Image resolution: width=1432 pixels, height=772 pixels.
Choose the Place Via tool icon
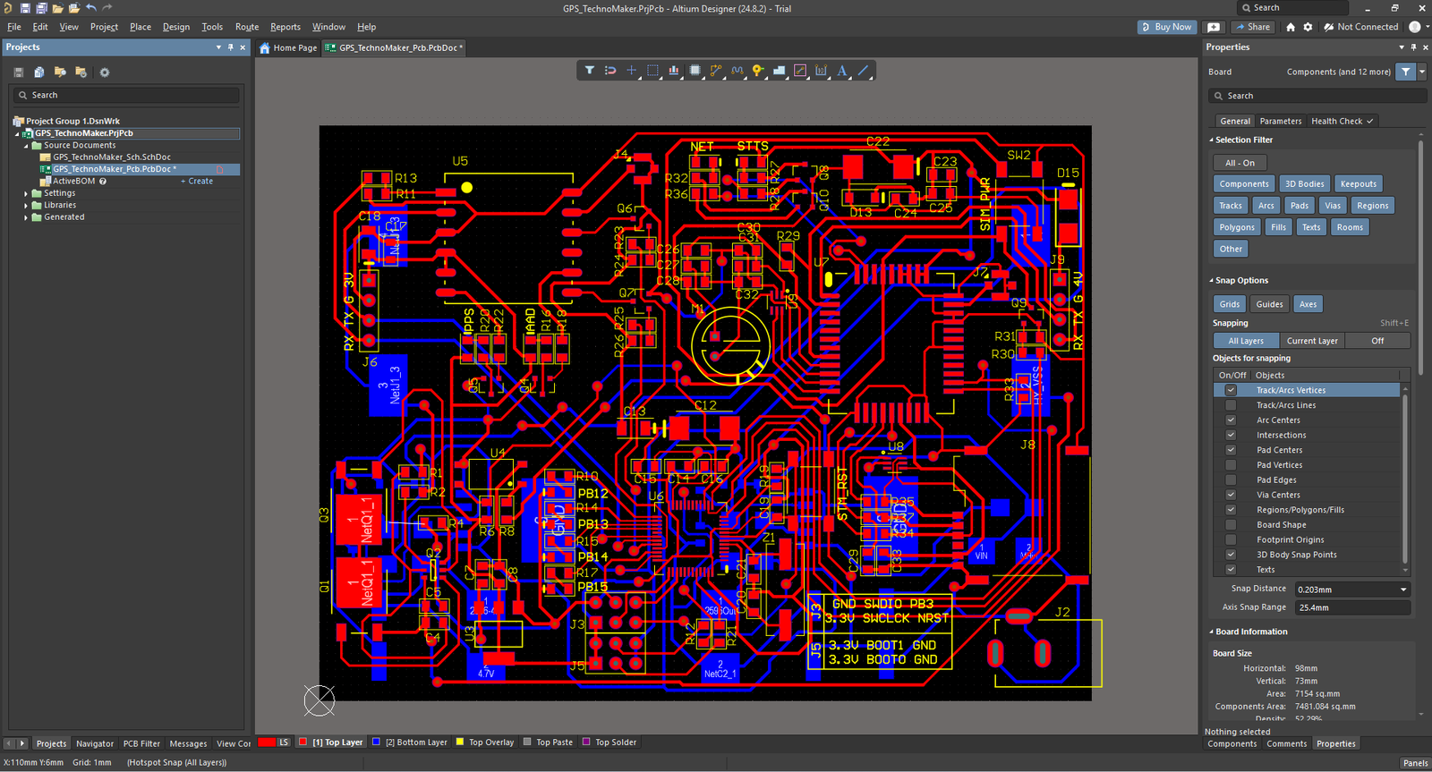click(758, 71)
